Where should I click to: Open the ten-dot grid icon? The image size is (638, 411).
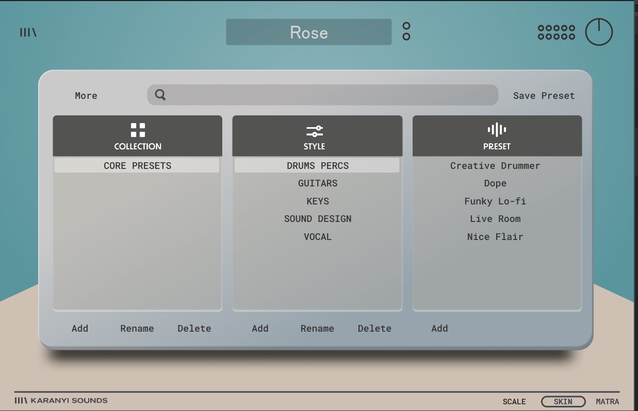tap(556, 32)
